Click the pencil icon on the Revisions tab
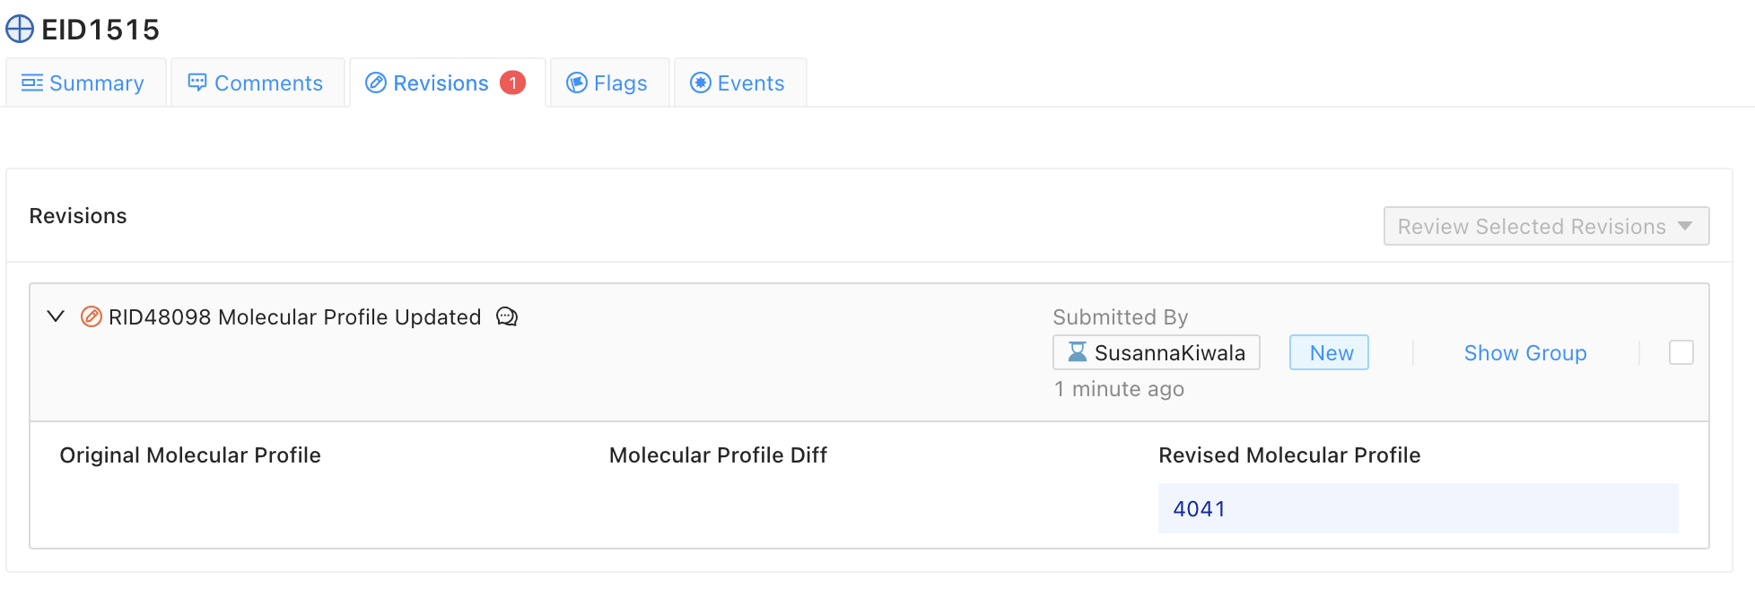The height and width of the screenshot is (597, 1755). tap(375, 82)
